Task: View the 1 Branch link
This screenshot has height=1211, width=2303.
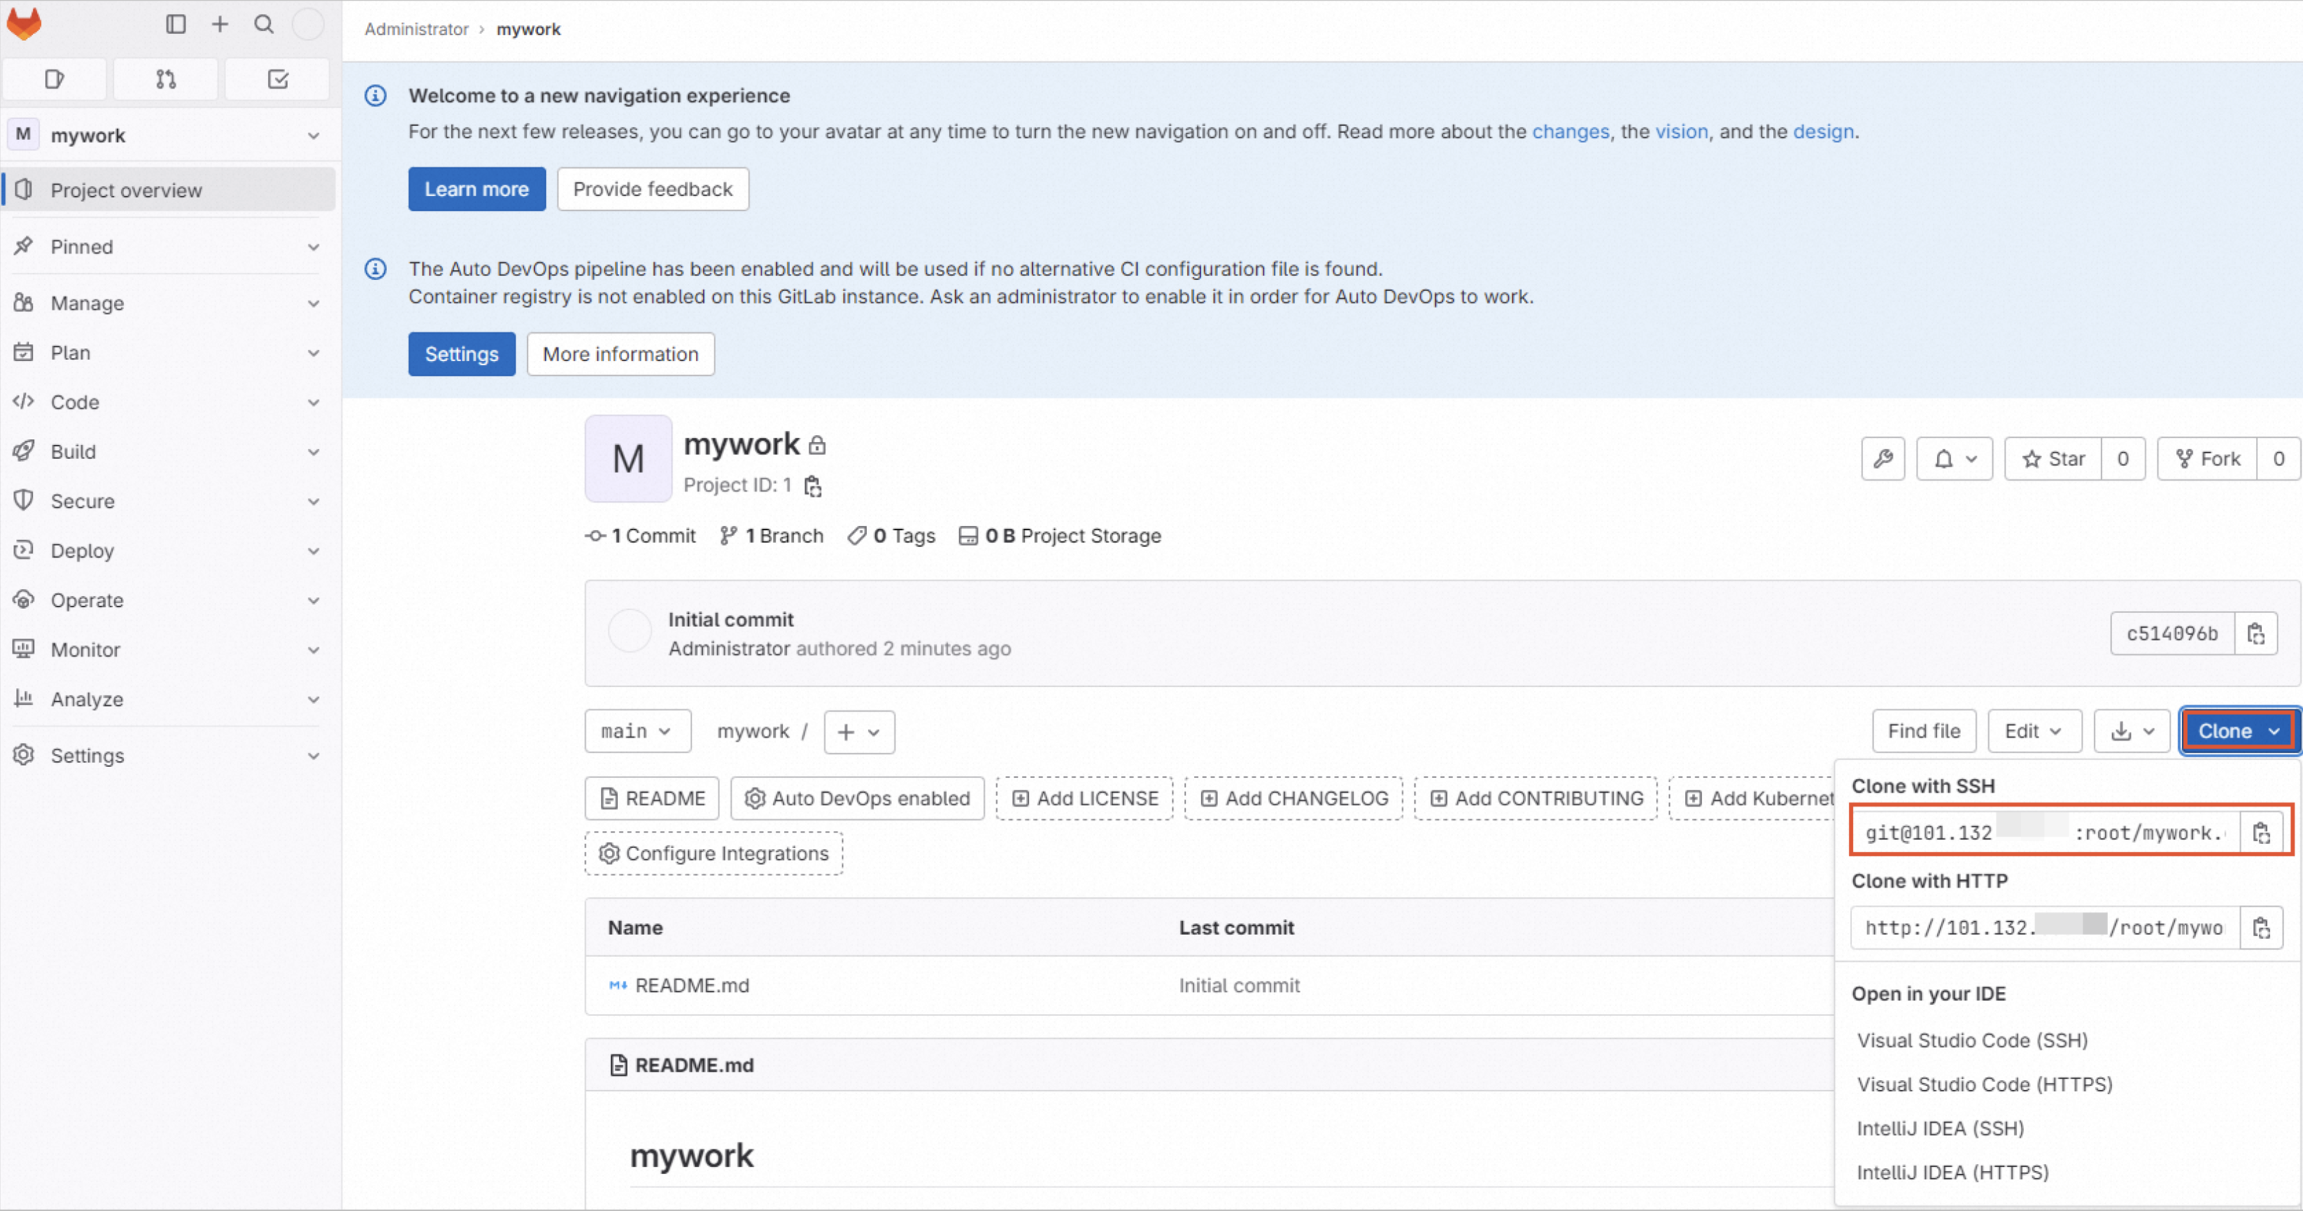Action: point(771,536)
